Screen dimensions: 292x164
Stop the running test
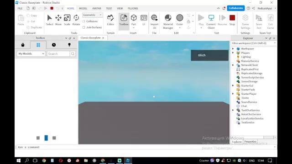pos(232,20)
